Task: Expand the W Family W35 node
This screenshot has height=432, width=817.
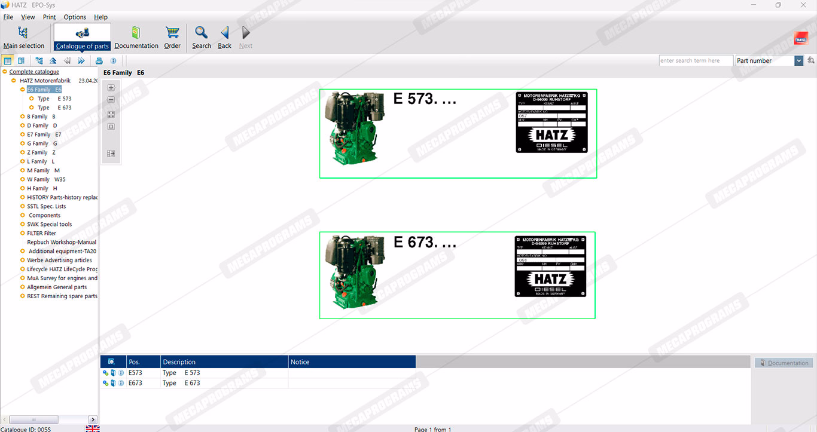Action: click(22, 179)
